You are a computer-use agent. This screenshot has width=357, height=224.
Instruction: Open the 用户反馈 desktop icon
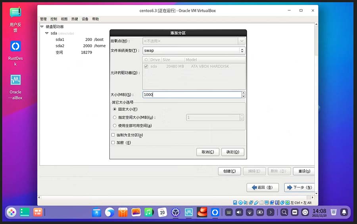15,20
